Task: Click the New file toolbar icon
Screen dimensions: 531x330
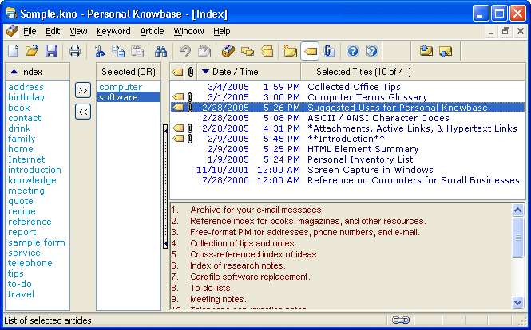Action: coord(14,51)
